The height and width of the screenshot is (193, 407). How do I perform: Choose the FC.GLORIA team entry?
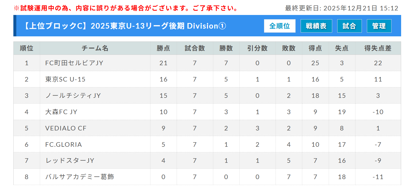tap(64, 145)
